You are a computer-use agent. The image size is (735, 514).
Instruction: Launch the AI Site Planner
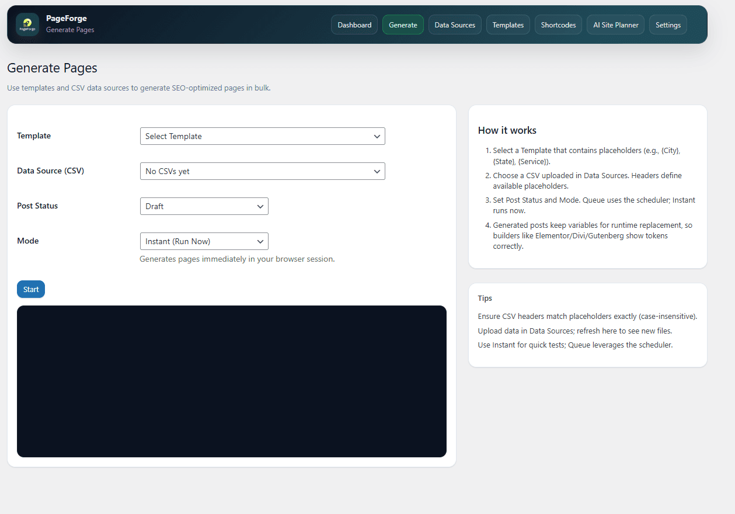coord(615,25)
